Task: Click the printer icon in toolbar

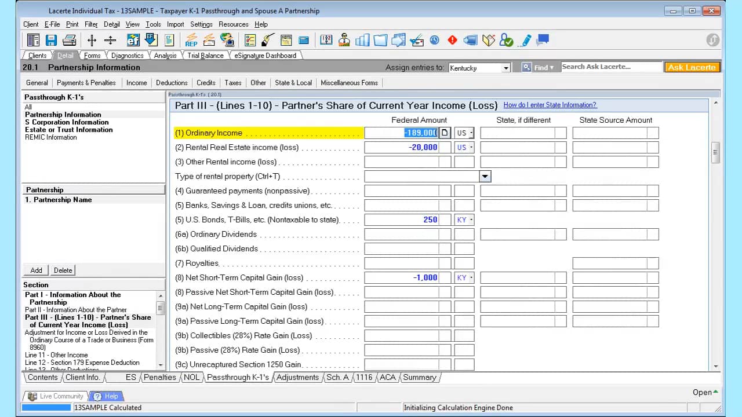Action: pyautogui.click(x=70, y=40)
